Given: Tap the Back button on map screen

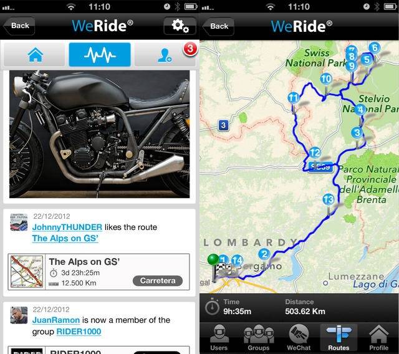Looking at the screenshot, I should tap(218, 26).
